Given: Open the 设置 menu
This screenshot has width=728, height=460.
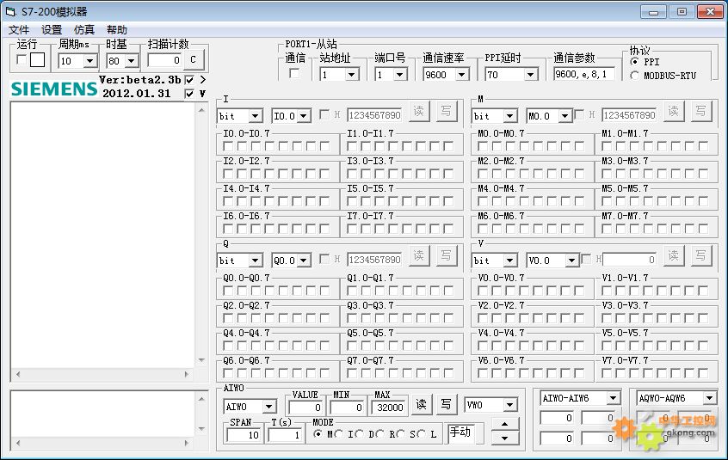Looking at the screenshot, I should [51, 30].
